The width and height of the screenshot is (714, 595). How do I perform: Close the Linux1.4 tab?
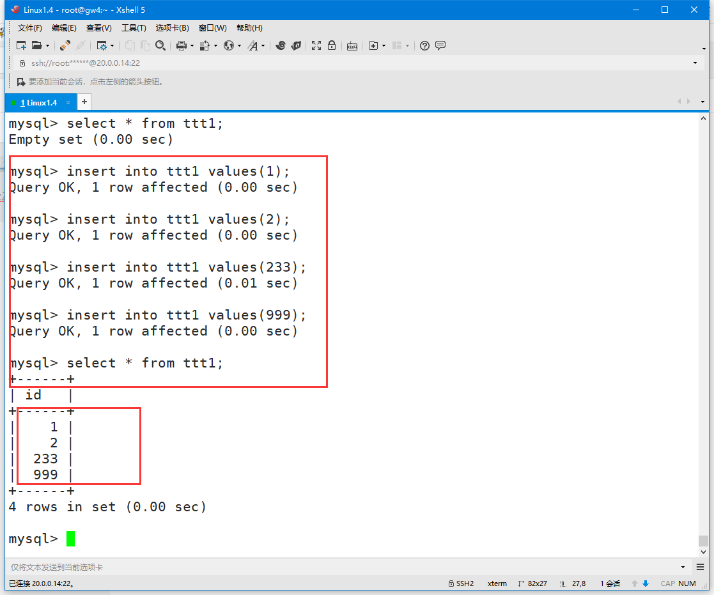pyautogui.click(x=68, y=103)
